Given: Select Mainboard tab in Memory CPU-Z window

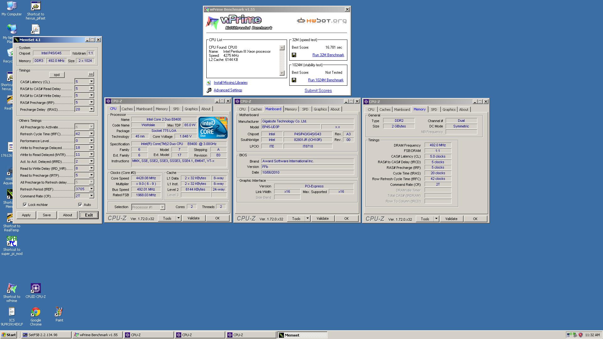Looking at the screenshot, I should [x=402, y=110].
